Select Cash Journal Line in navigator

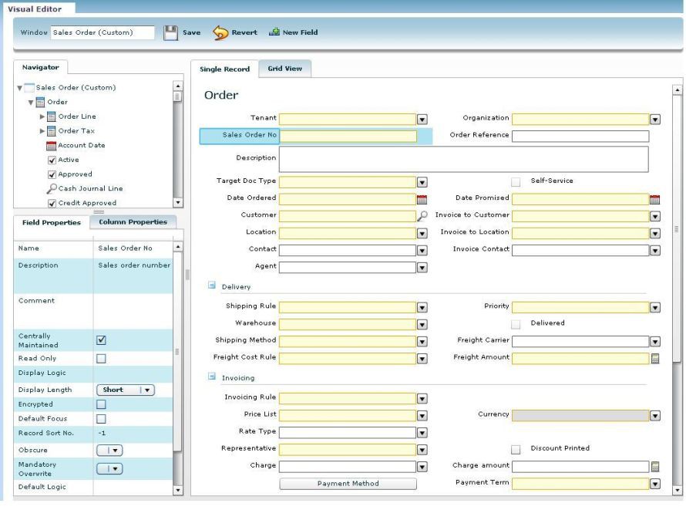pyautogui.click(x=90, y=188)
